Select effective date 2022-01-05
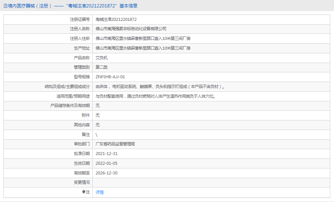Image resolution: width=334 pixels, height=202 pixels. coord(106,163)
